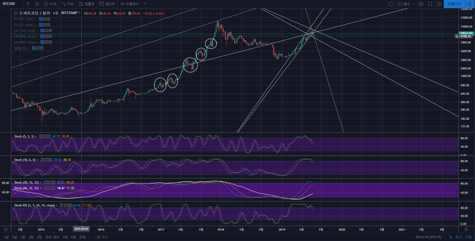Take a chart snapshot with camera icon
This screenshot has width=475, height=241.
pos(439,4)
